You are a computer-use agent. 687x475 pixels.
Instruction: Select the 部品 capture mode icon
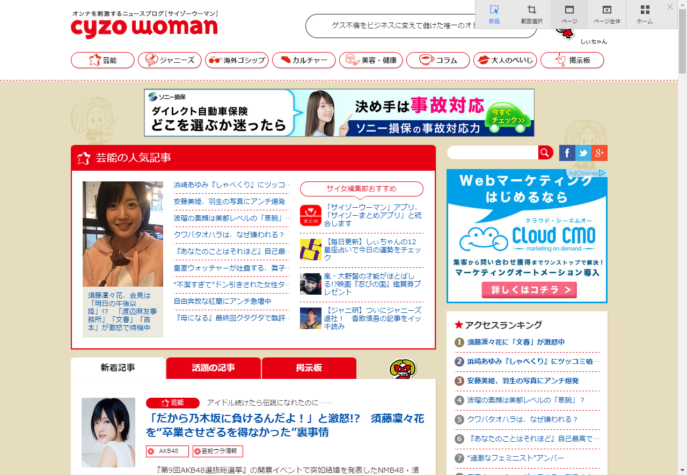point(494,14)
